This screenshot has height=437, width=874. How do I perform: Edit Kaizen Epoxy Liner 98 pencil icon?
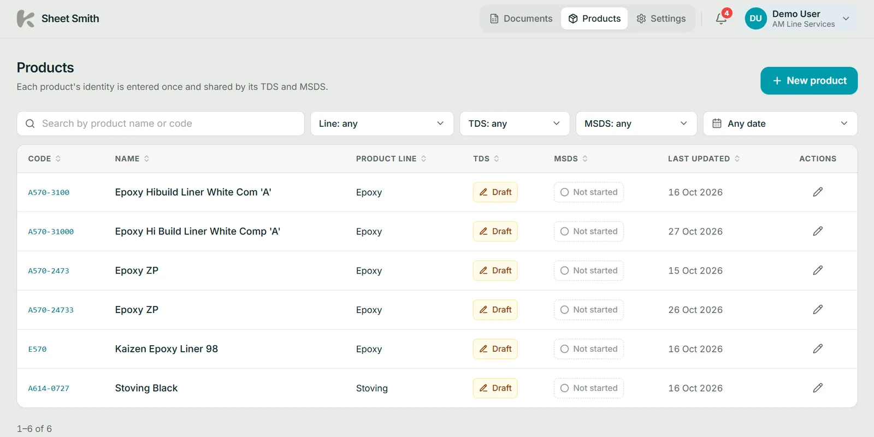(x=818, y=349)
